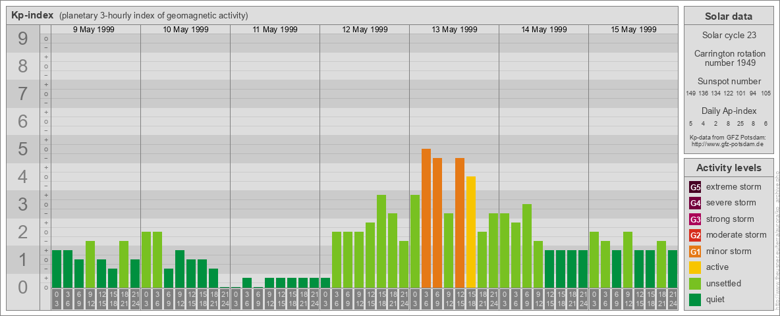Click sunspot value 122

[728, 93]
